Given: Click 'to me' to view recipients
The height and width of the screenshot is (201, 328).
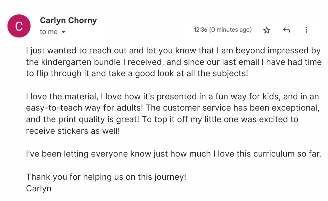Looking at the screenshot, I should coord(48,32).
